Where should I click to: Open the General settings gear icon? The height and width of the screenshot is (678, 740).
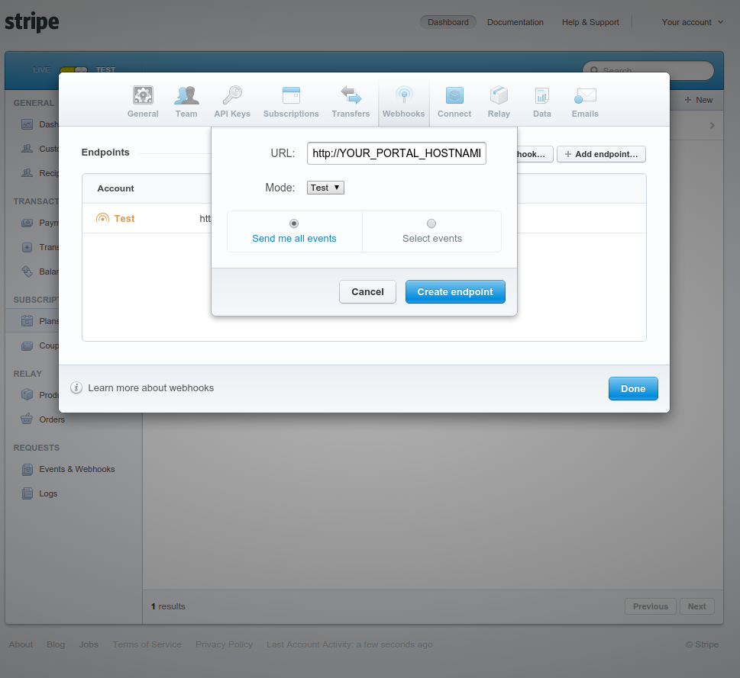[x=143, y=96]
